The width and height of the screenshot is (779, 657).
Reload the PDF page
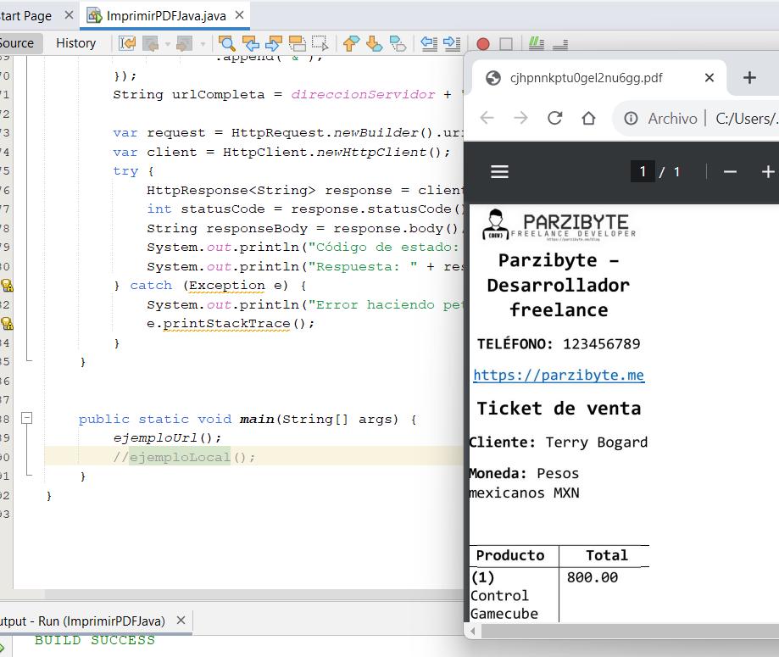(555, 119)
